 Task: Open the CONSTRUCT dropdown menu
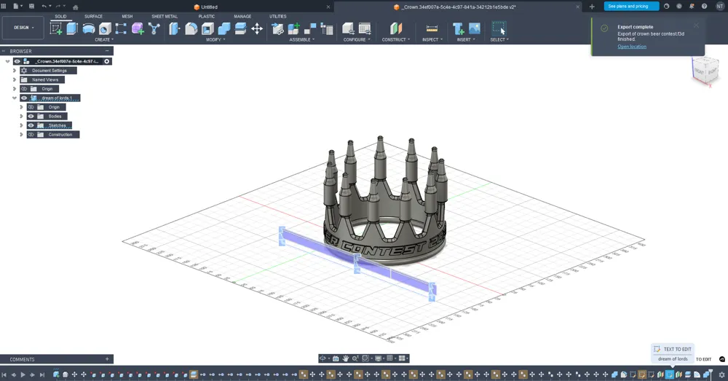(x=395, y=39)
